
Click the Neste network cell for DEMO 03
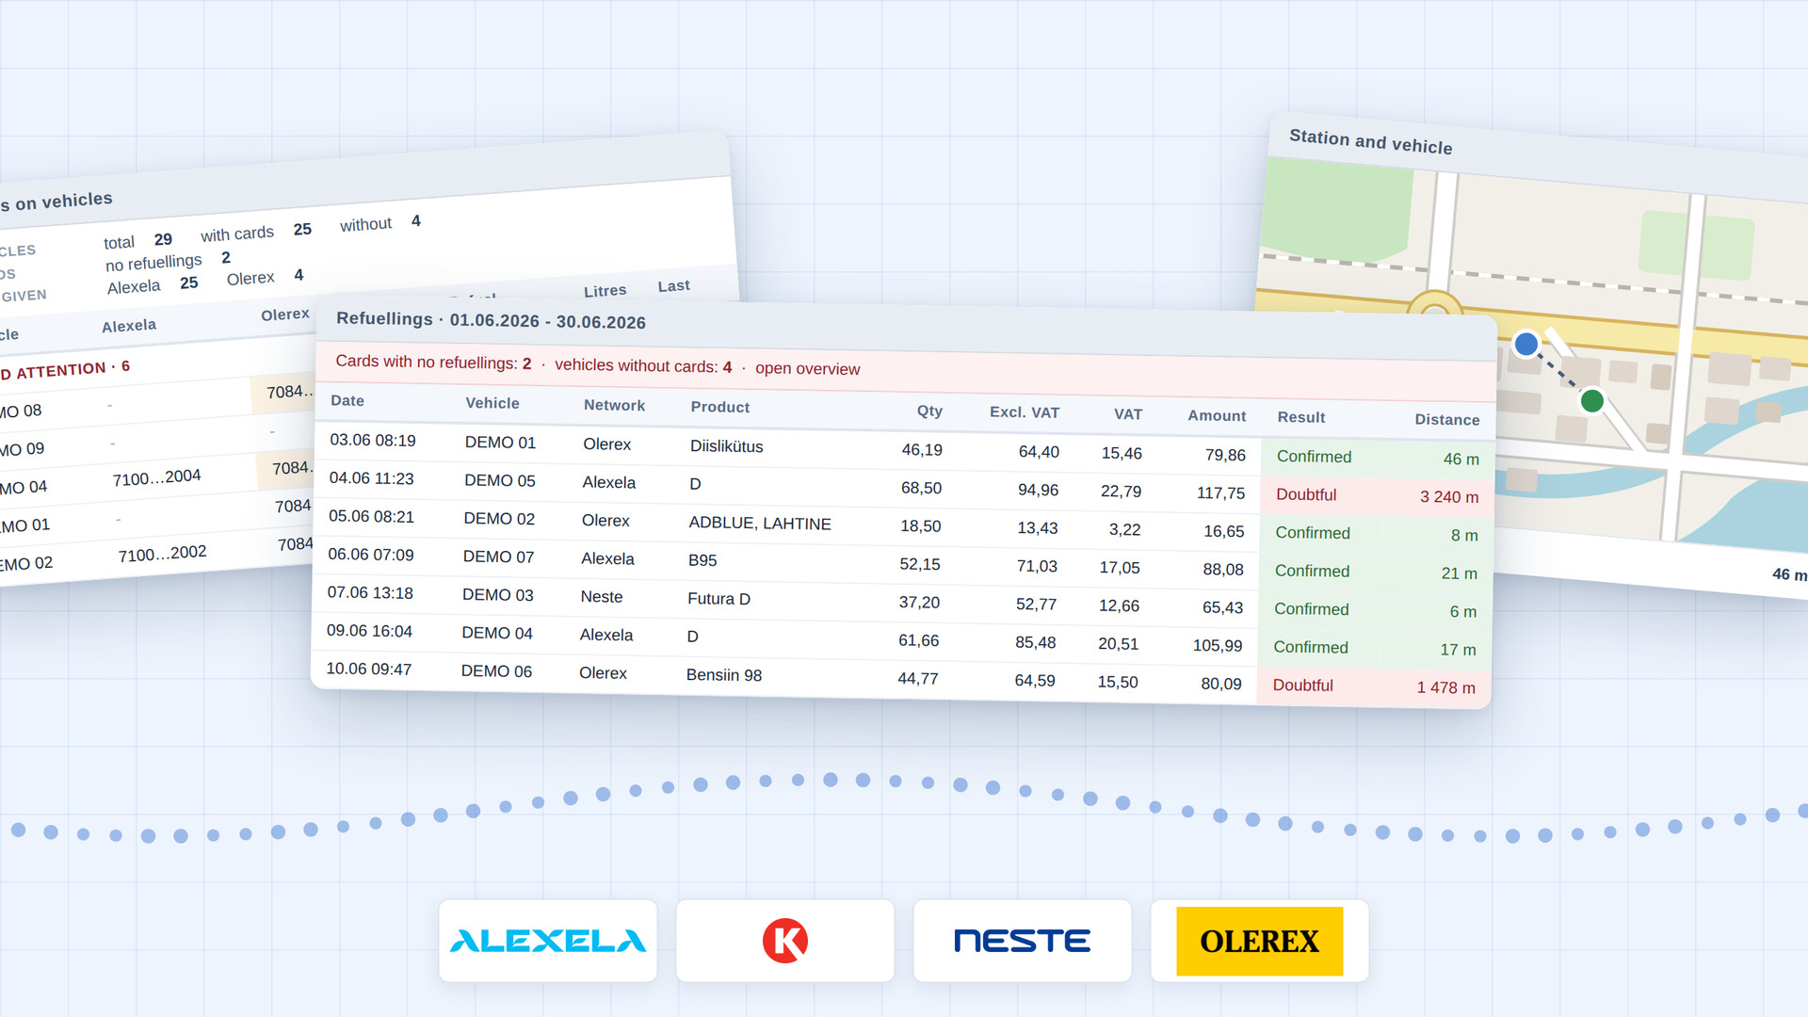pyautogui.click(x=602, y=596)
